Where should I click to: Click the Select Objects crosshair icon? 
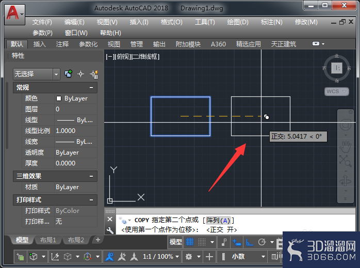(80, 74)
